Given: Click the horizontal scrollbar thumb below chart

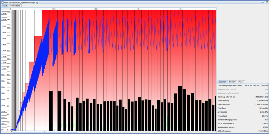Looking at the screenshot, I should coord(44,132).
